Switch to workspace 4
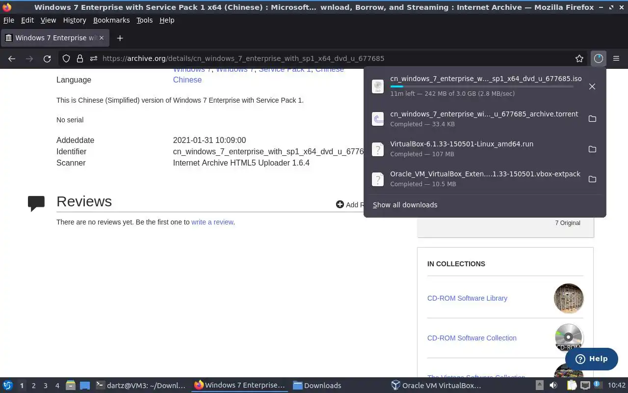This screenshot has width=628, height=393. [x=57, y=386]
